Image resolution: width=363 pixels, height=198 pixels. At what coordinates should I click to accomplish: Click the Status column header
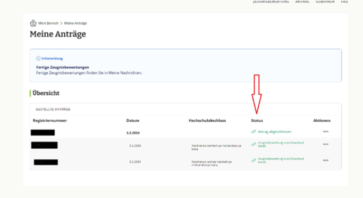[257, 121]
